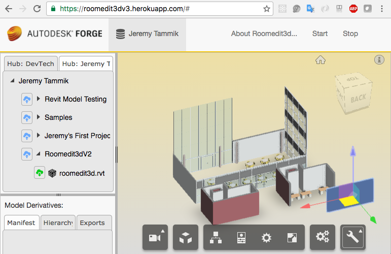Click the viewer home view icon
This screenshot has height=254, width=391.
(x=321, y=60)
